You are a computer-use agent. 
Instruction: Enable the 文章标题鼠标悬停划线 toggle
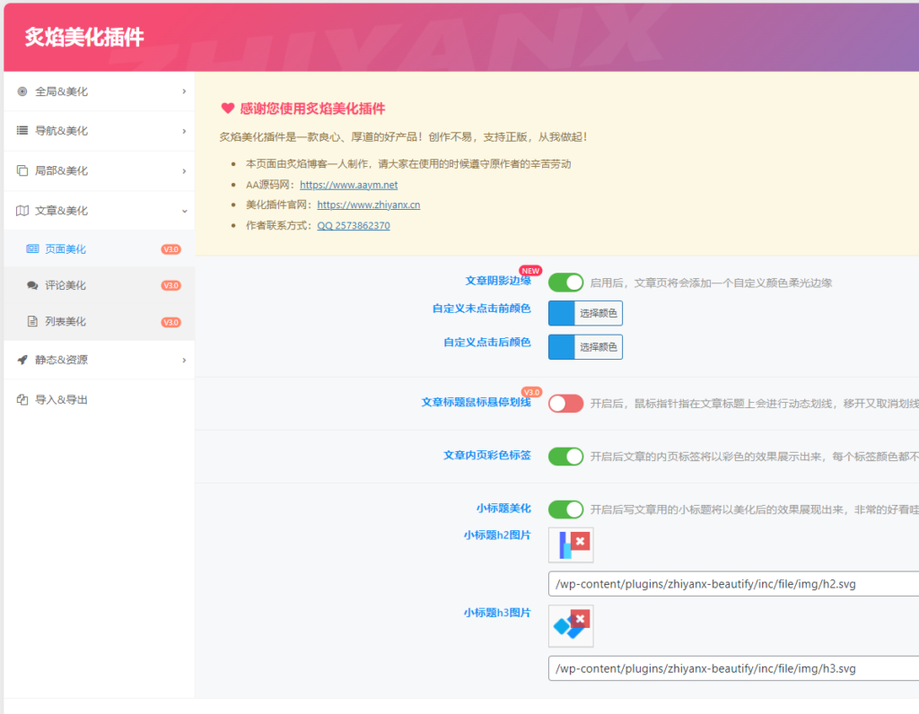point(565,404)
